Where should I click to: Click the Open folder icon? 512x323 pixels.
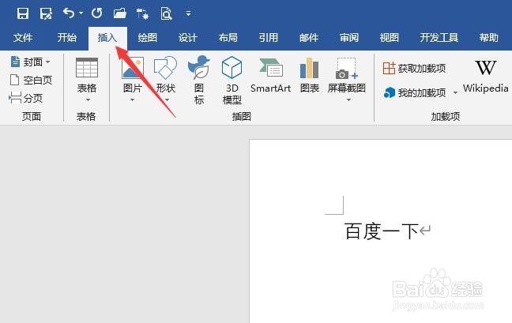120,13
